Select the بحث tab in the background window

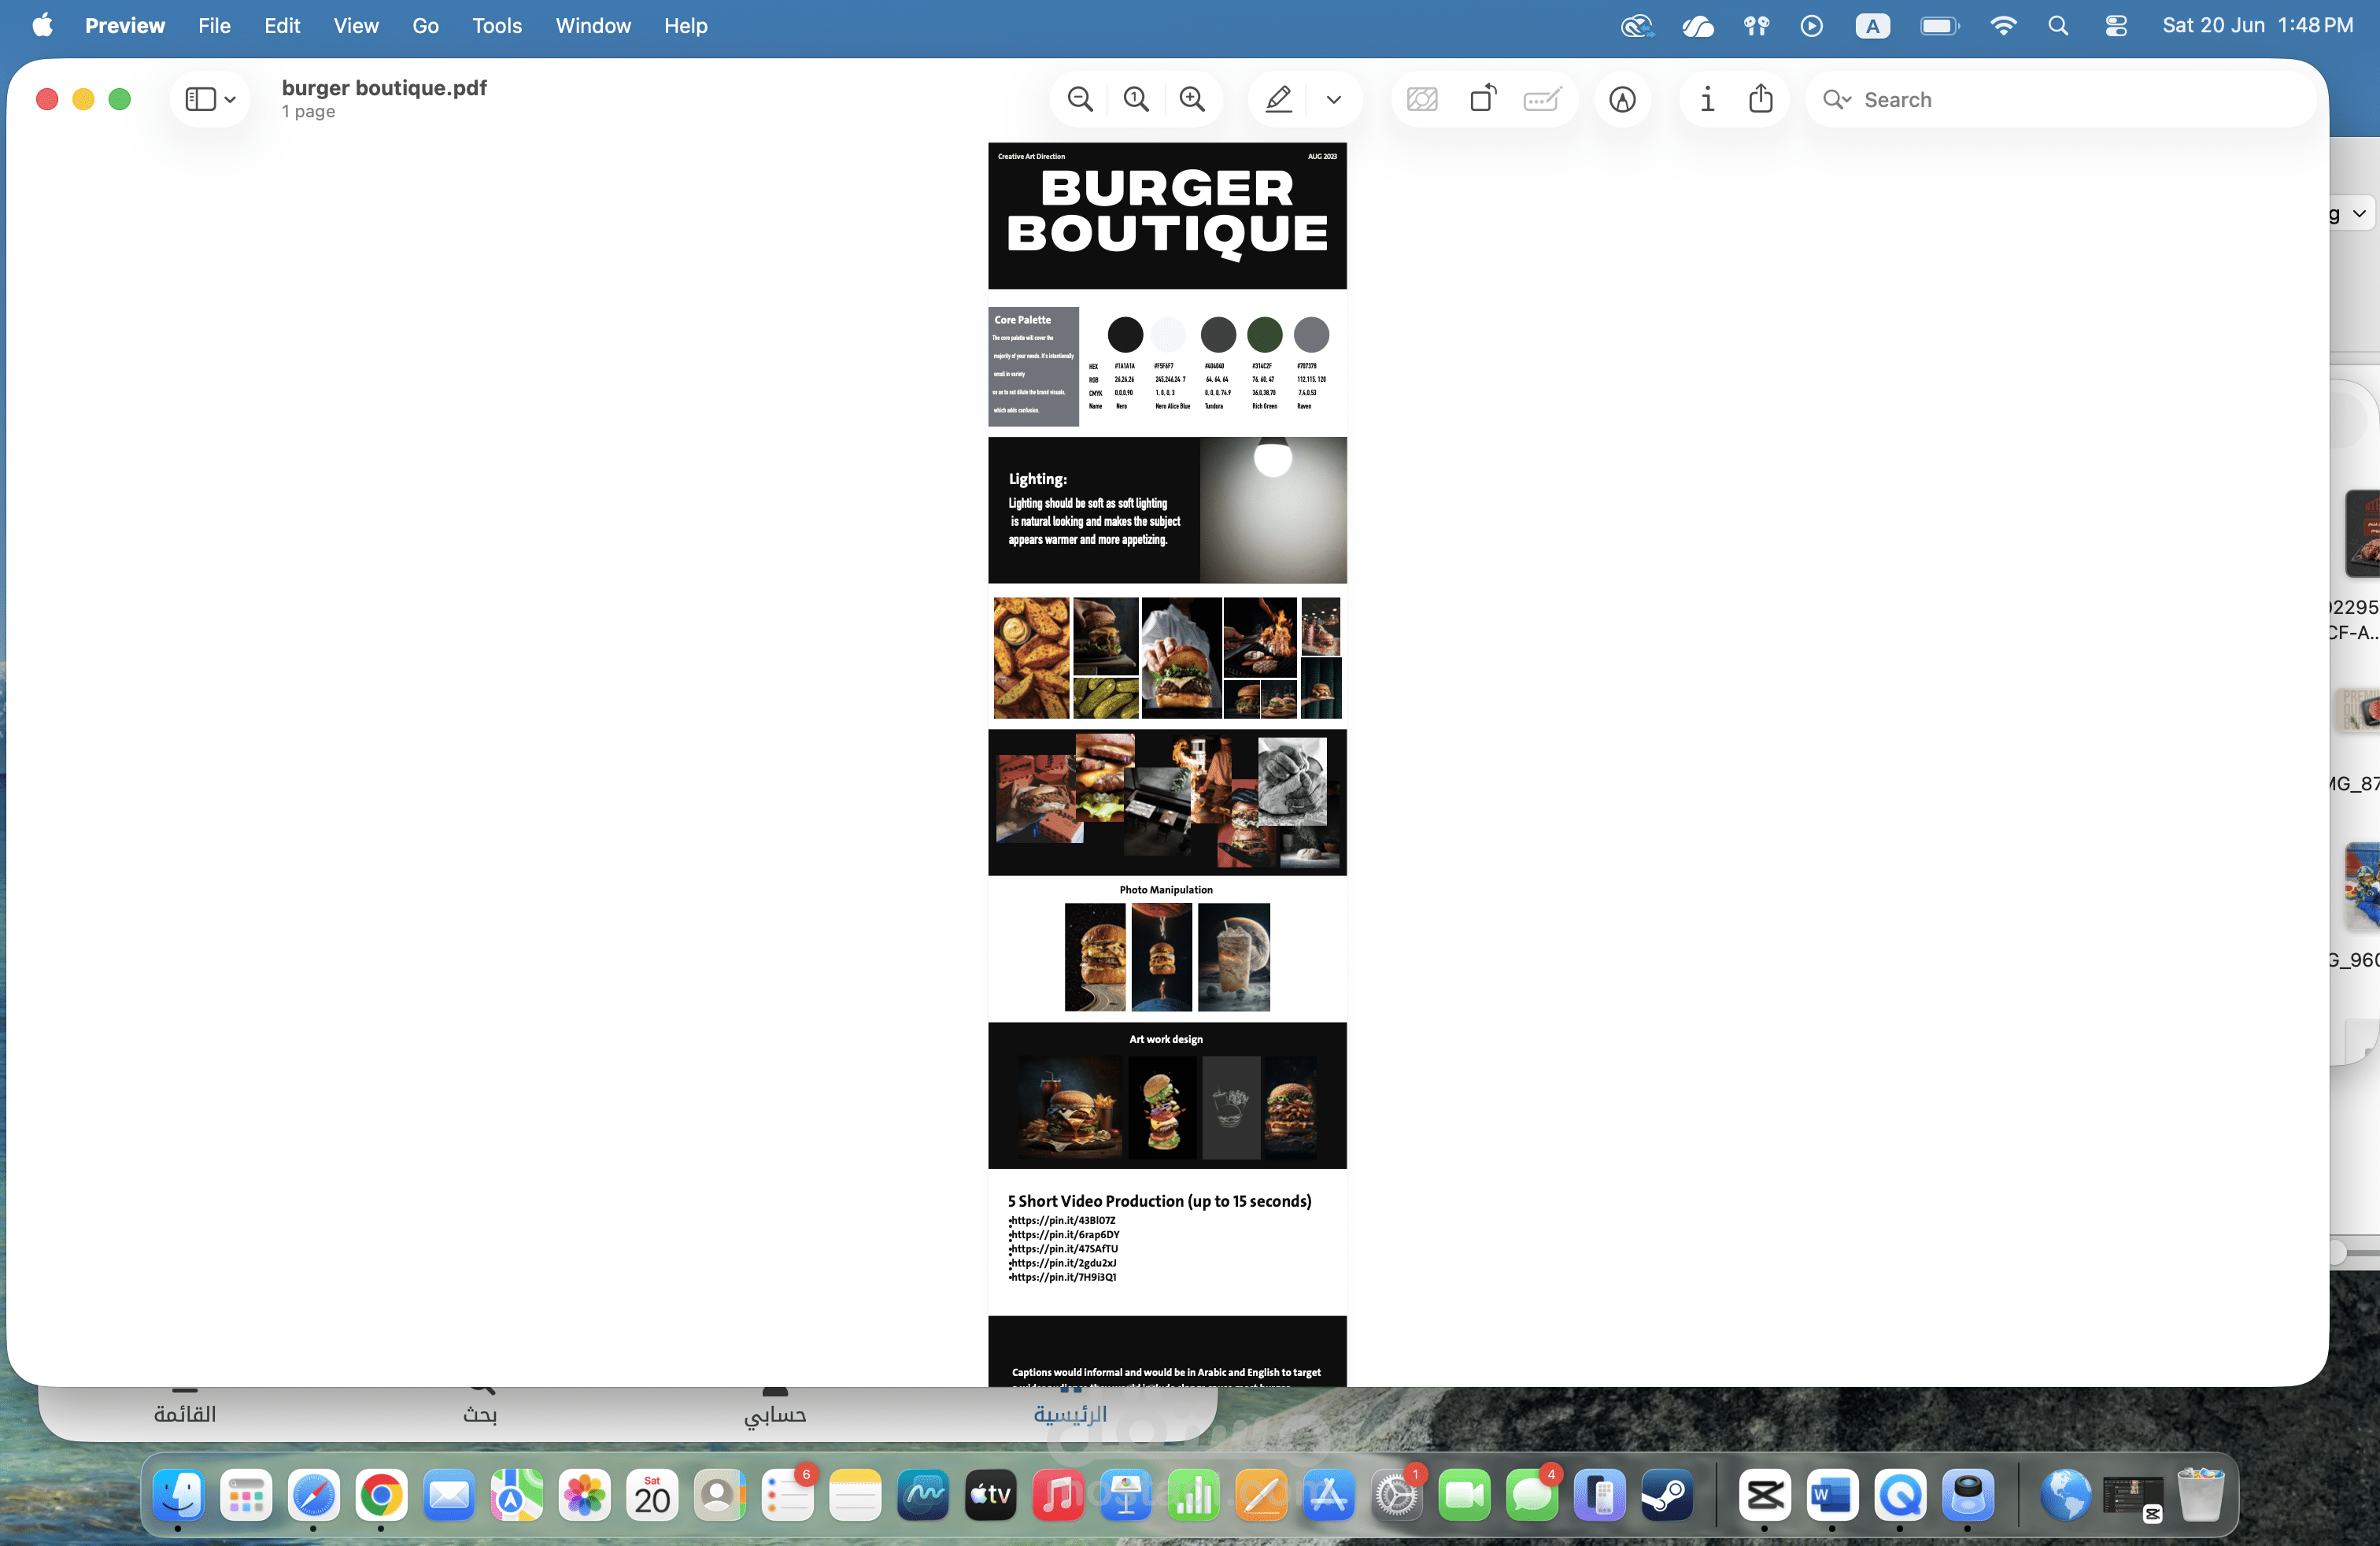[480, 1413]
